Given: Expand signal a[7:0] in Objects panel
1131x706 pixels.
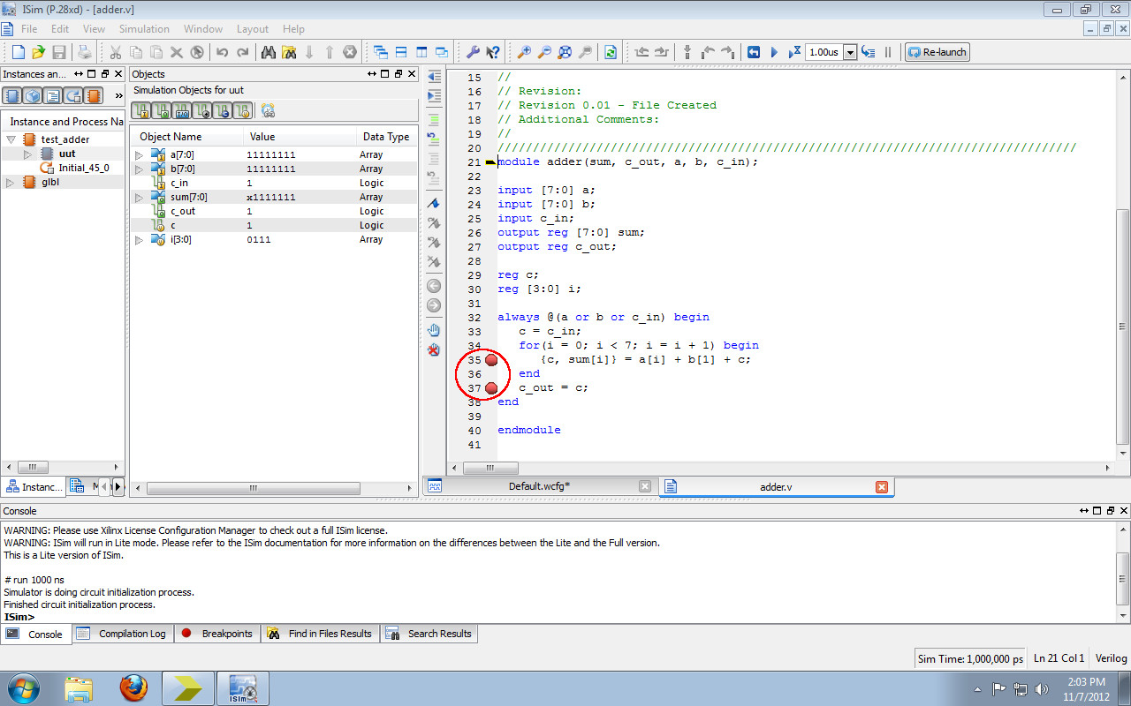Looking at the screenshot, I should (139, 154).
